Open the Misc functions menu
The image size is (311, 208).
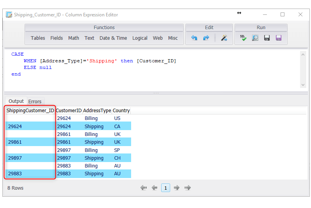point(173,38)
